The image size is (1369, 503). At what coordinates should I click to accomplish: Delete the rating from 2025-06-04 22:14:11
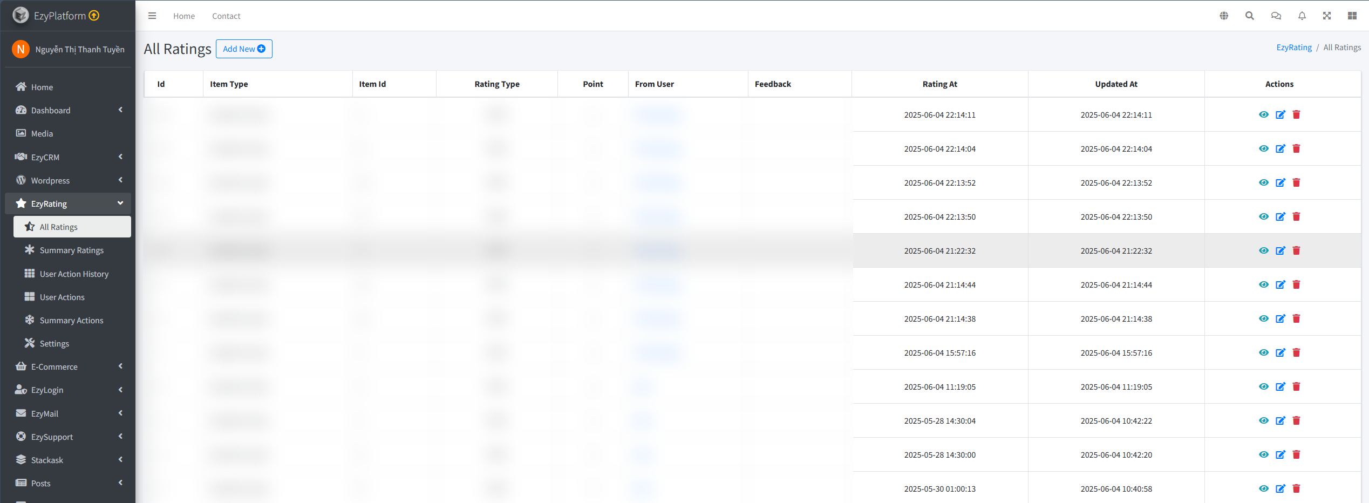tap(1296, 114)
